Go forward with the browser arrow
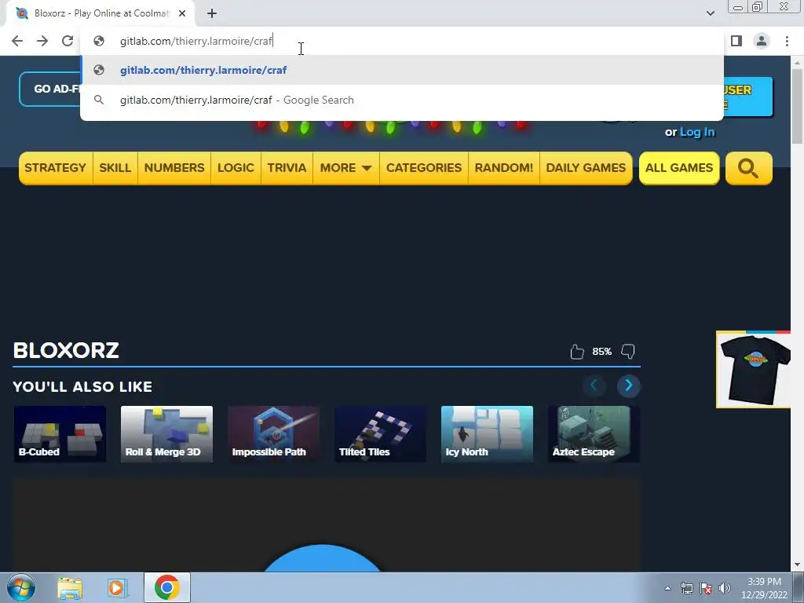 [x=42, y=41]
